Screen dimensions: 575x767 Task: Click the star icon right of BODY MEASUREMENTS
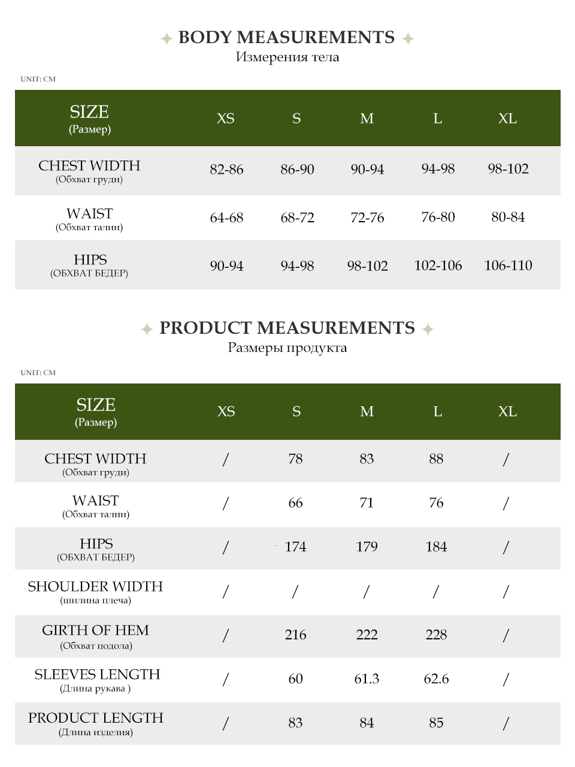[x=408, y=39]
